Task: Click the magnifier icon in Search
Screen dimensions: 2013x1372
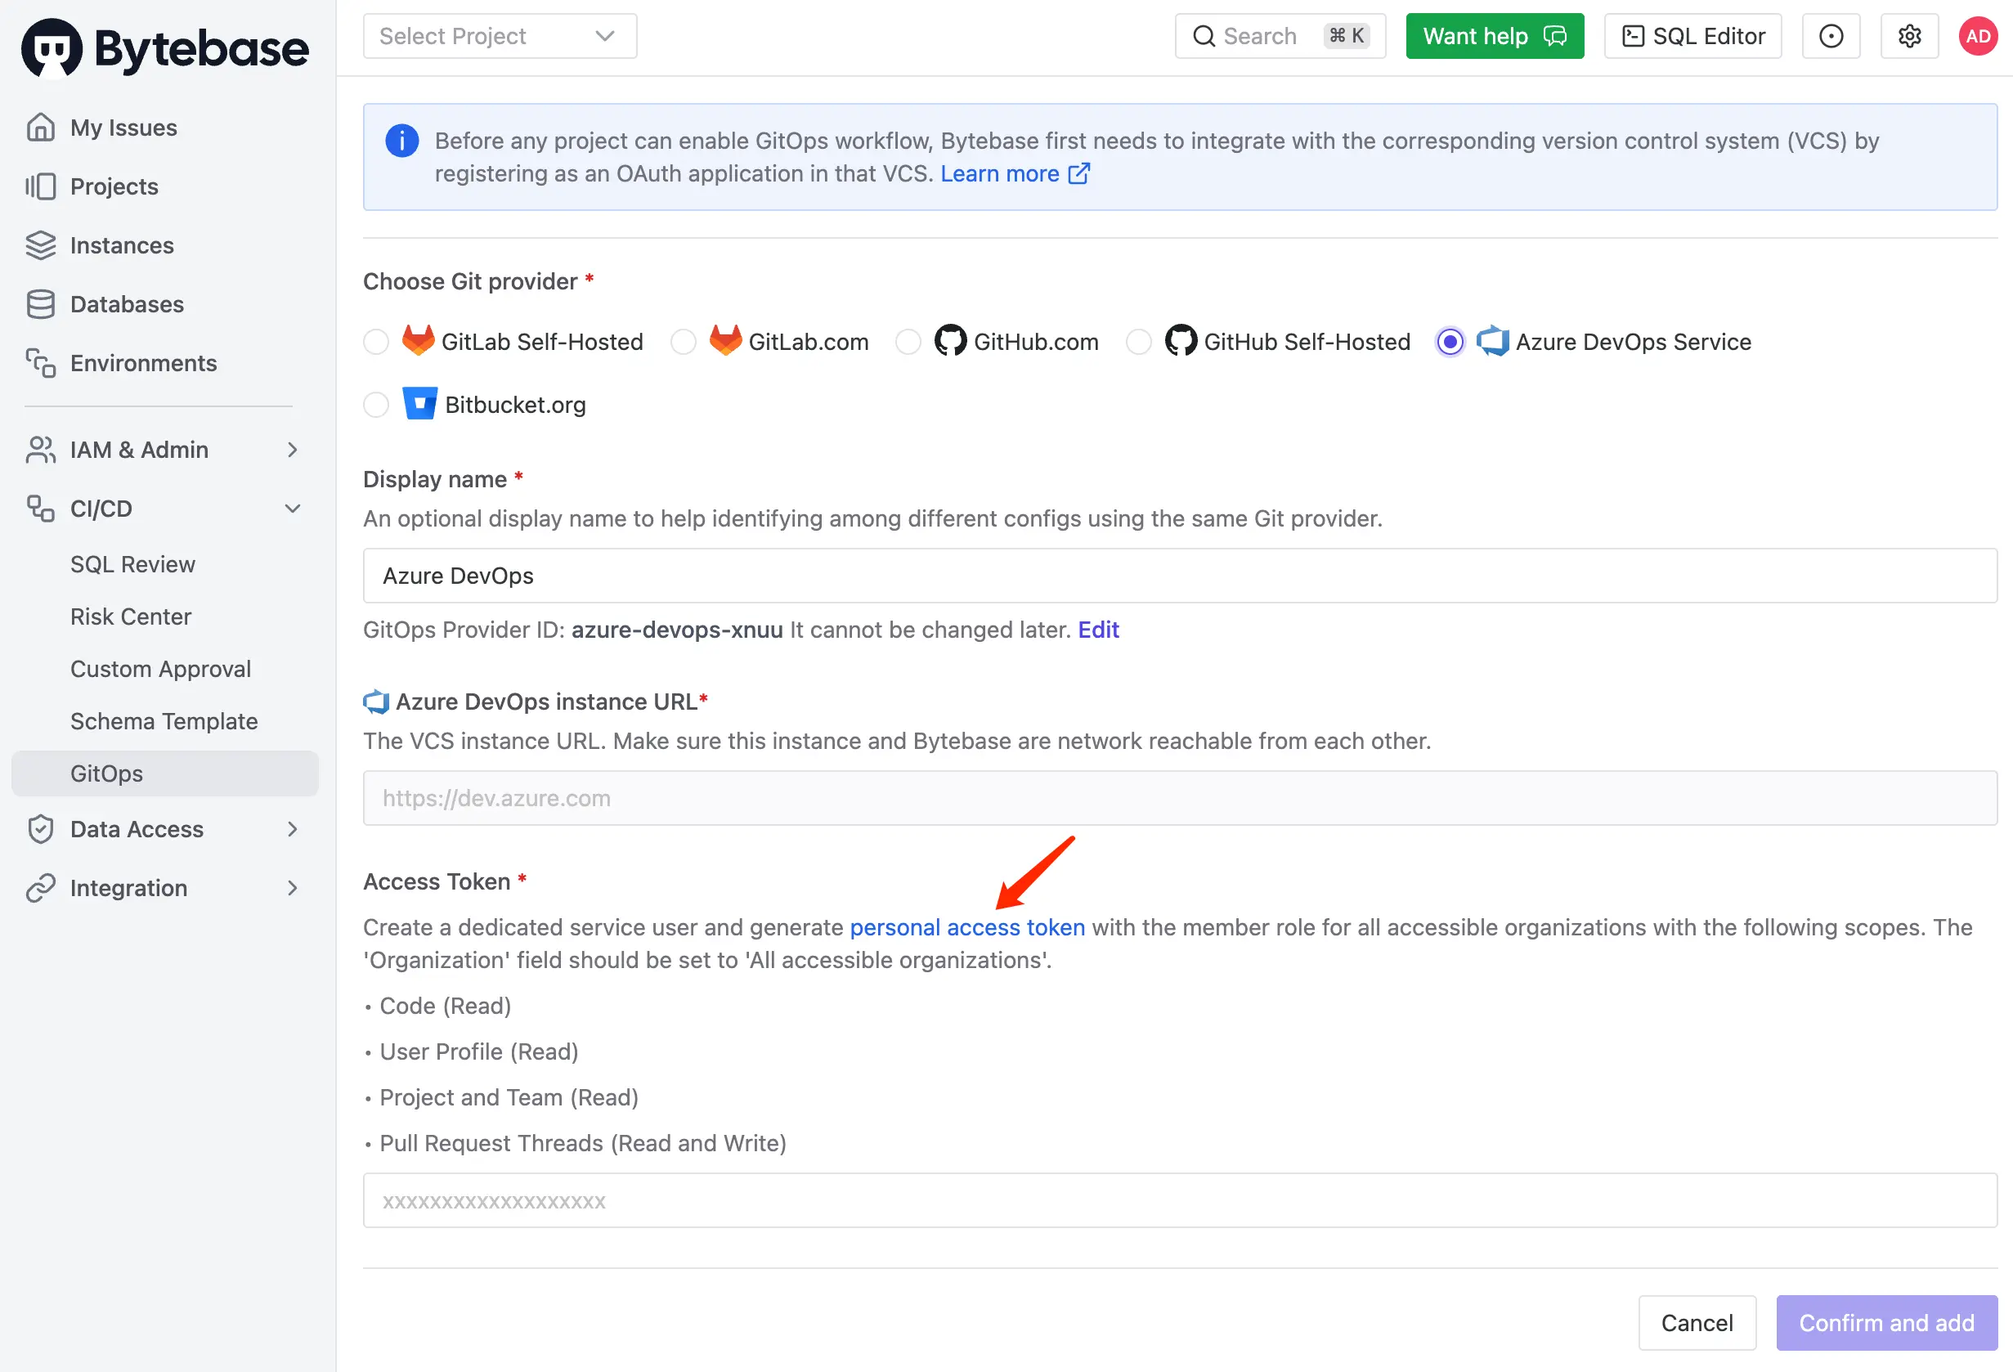Action: 1204,36
